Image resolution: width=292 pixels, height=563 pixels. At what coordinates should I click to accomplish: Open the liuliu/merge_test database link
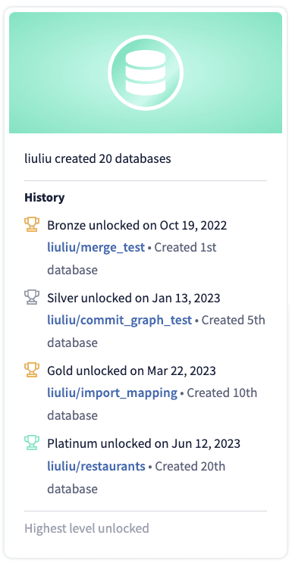click(x=96, y=247)
